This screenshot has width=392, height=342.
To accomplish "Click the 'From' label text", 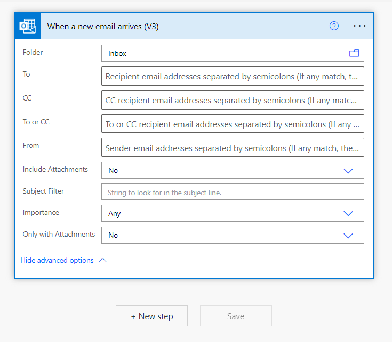I will pos(31,145).
